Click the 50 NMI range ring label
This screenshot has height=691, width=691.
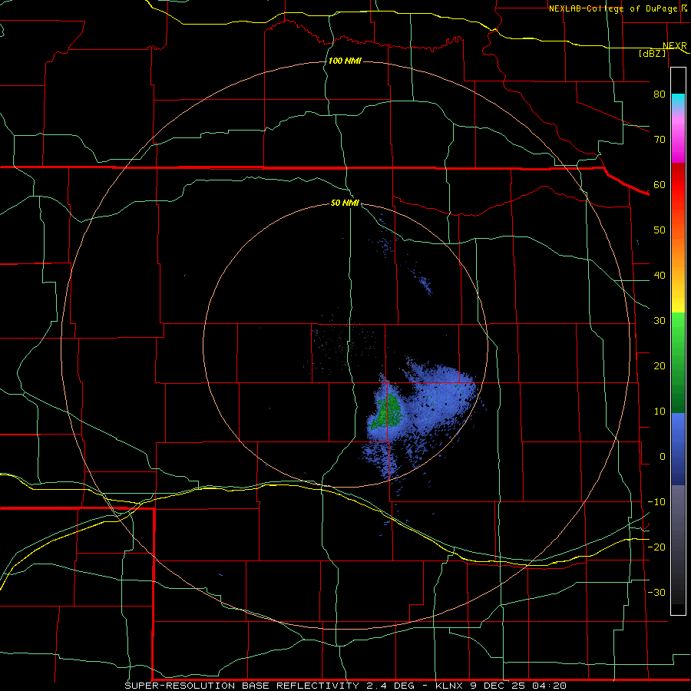click(345, 203)
